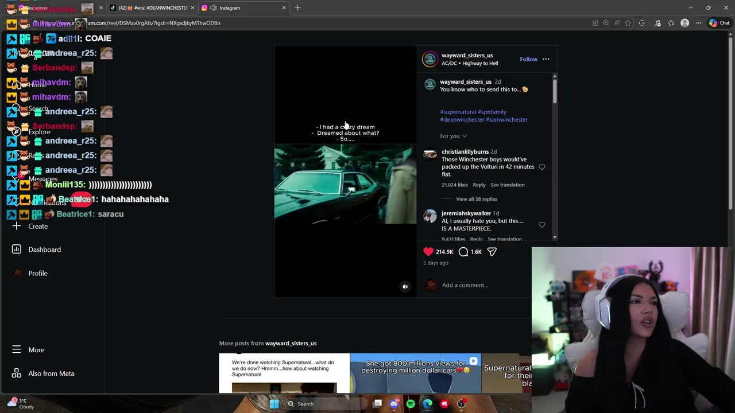This screenshot has height=413, width=735.
Task: Click the red like heart under the reel
Action: tap(428, 252)
